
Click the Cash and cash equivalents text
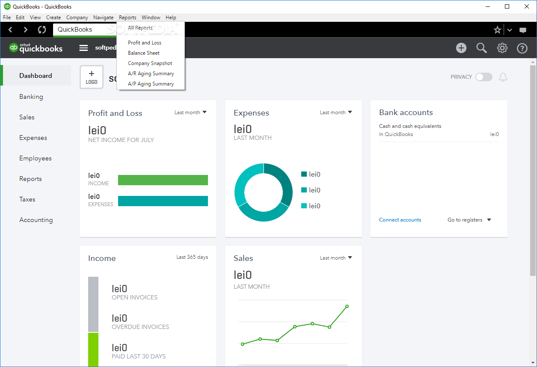(410, 126)
